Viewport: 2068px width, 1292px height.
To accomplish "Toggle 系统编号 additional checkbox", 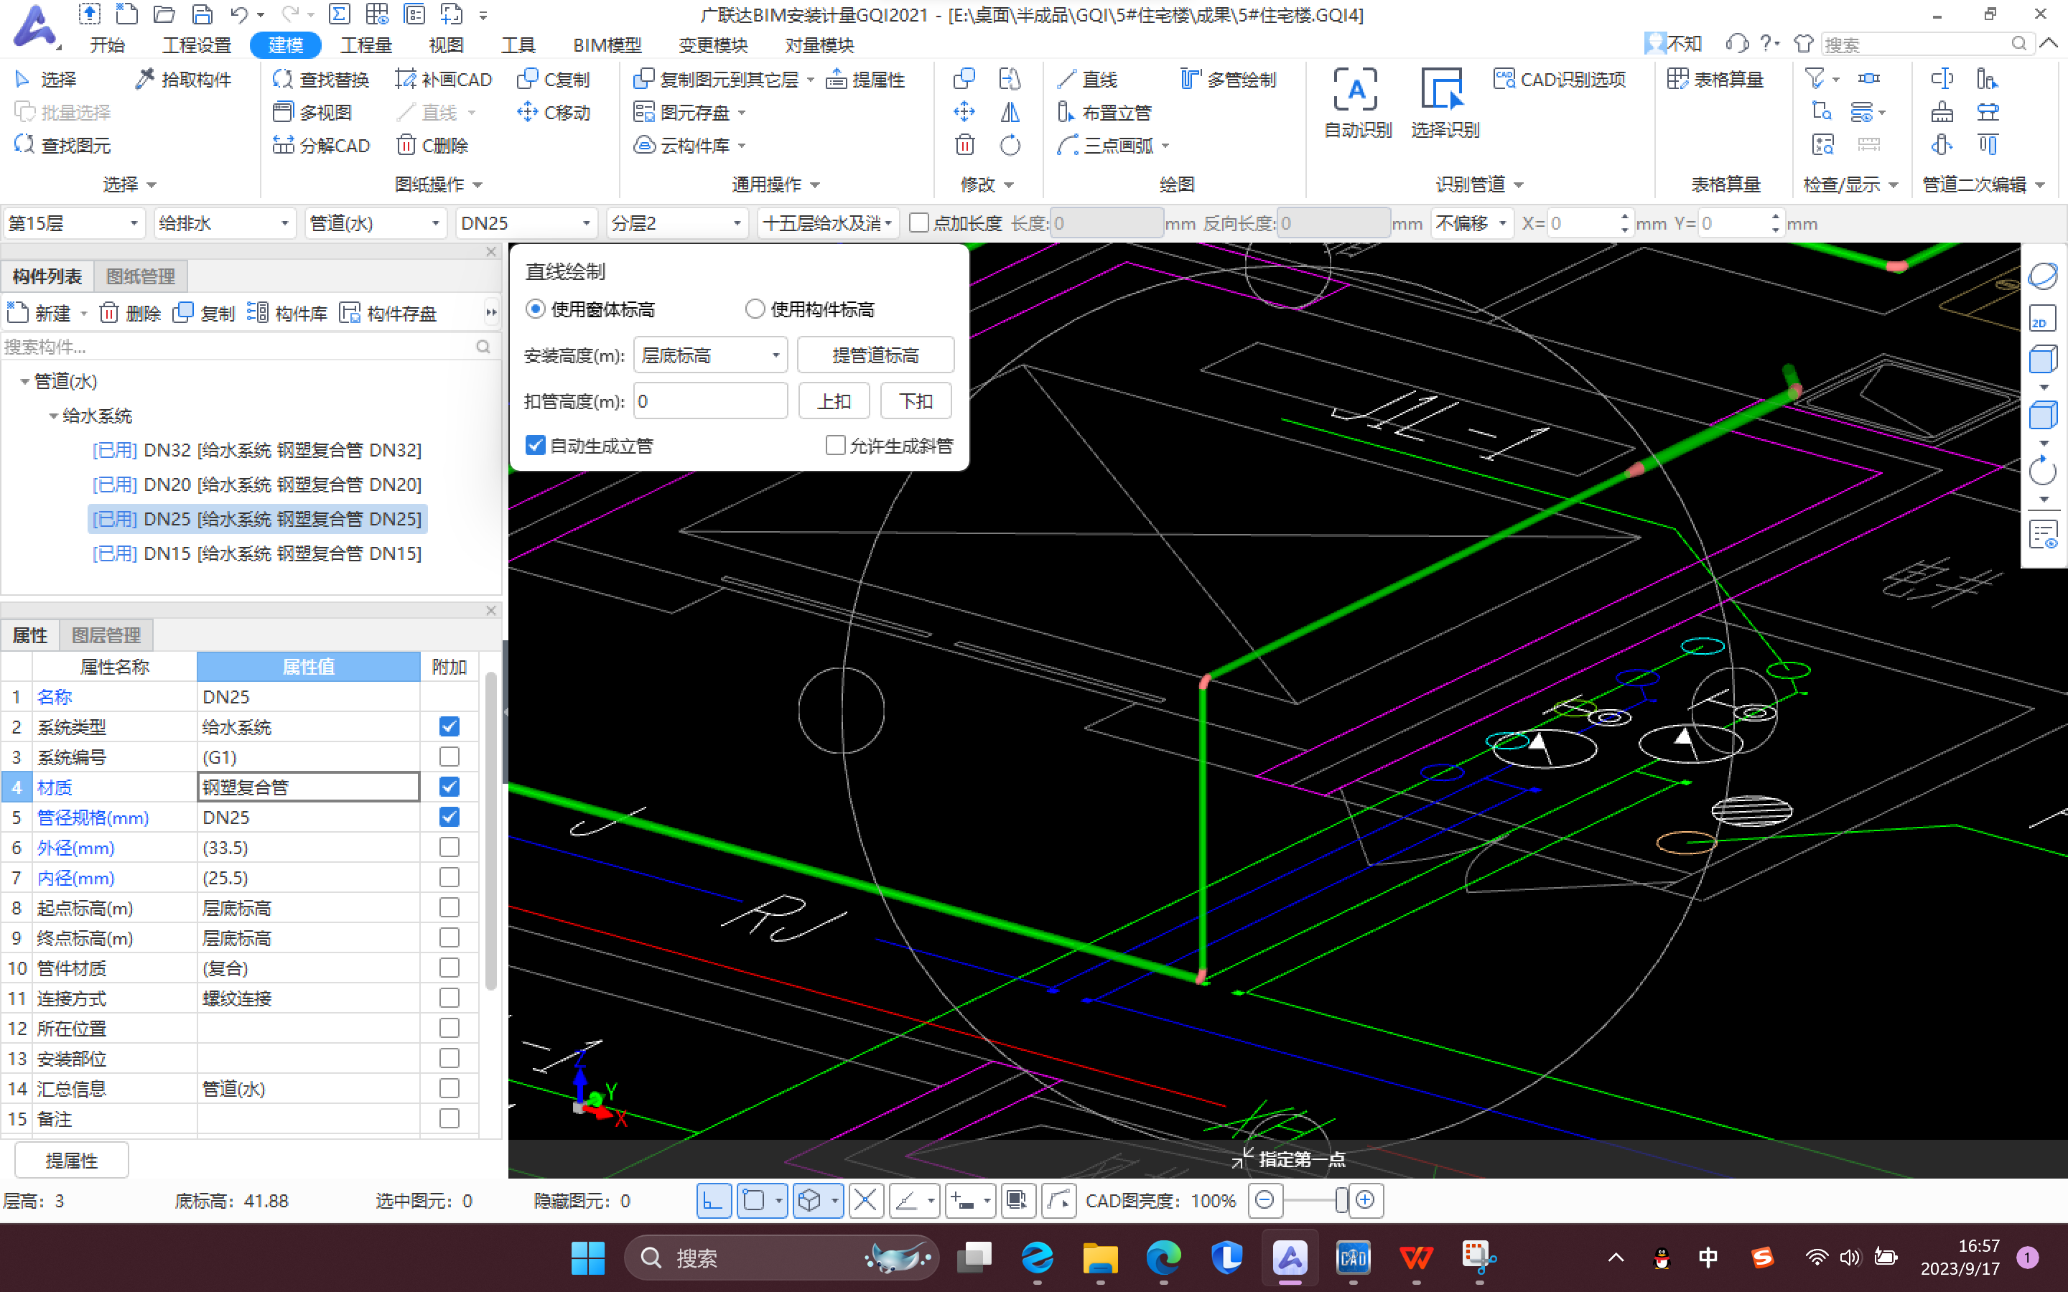I will coord(449,757).
